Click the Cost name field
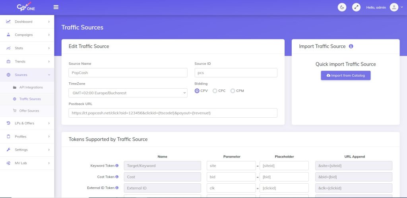This screenshot has width=407, height=198. click(162, 177)
